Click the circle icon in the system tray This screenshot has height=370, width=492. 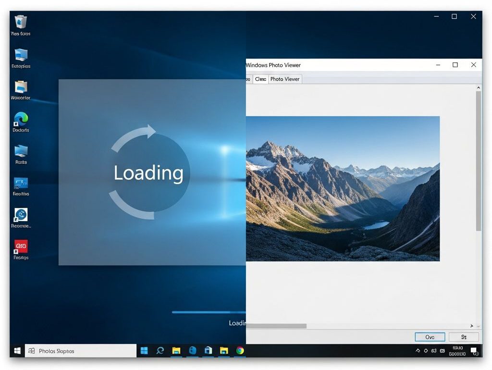[426, 351]
